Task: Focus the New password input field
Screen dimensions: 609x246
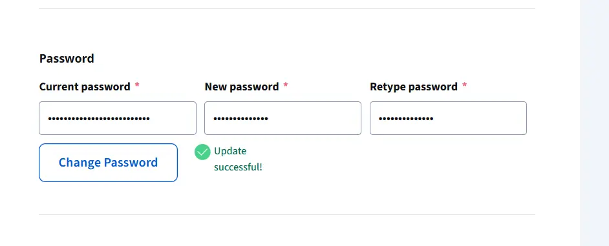Action: click(283, 118)
